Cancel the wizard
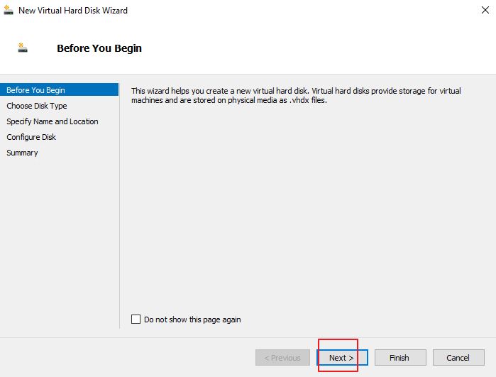 coord(458,358)
